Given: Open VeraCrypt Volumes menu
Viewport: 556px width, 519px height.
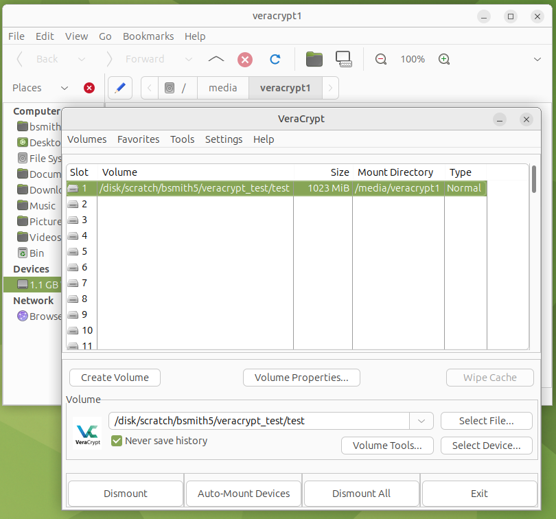Looking at the screenshot, I should tap(87, 139).
